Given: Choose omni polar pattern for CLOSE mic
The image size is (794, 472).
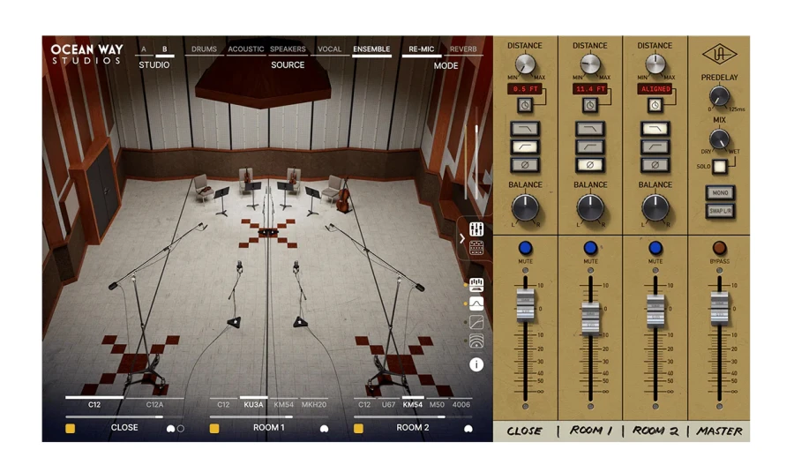Looking at the screenshot, I should [x=181, y=429].
